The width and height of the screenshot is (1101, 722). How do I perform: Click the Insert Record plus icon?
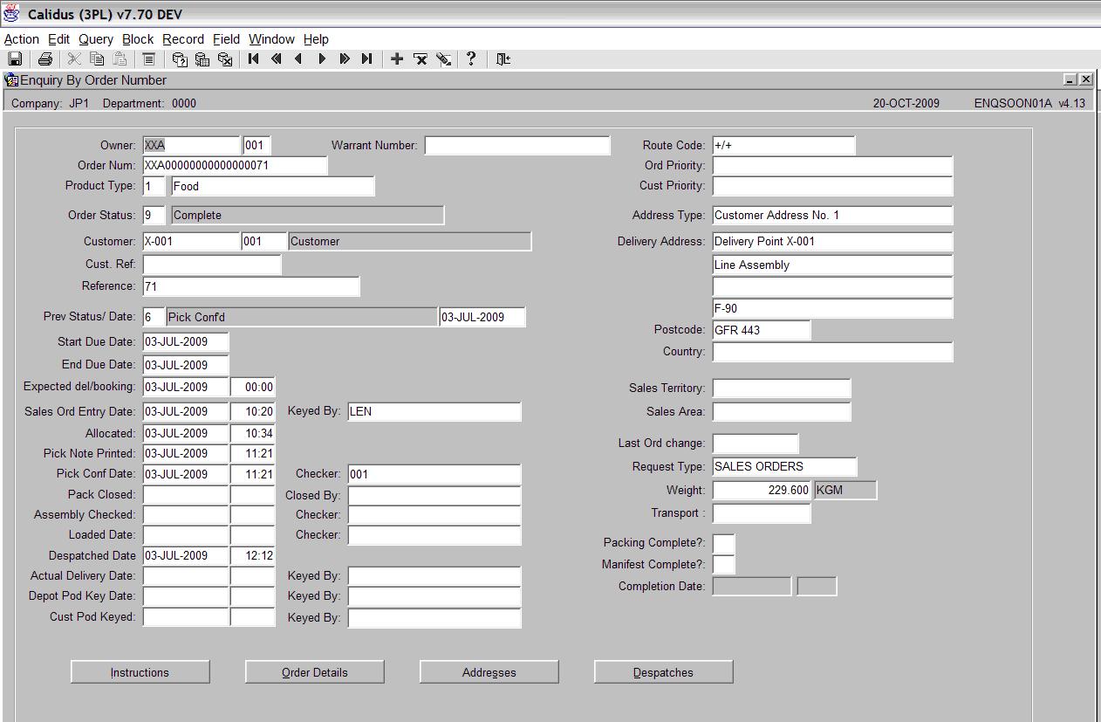pyautogui.click(x=397, y=59)
